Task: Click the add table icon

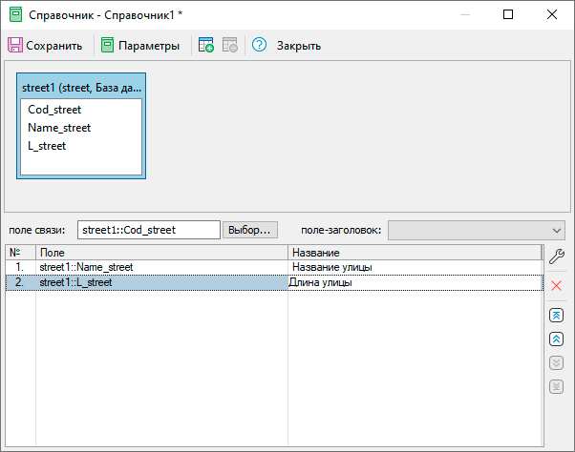Action: coord(206,46)
